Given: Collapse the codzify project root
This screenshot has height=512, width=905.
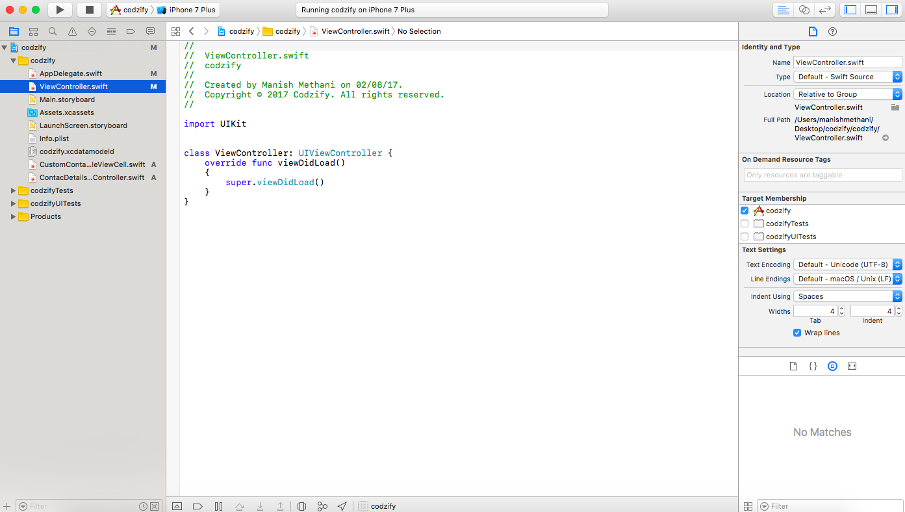Looking at the screenshot, I should [5, 47].
